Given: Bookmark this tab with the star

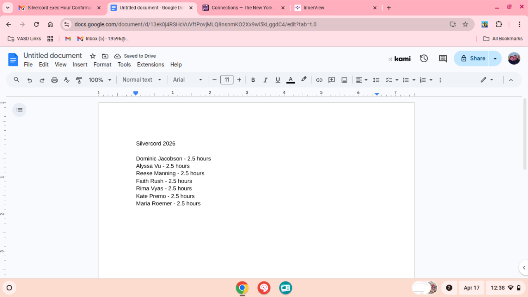Looking at the screenshot, I should coord(465,24).
